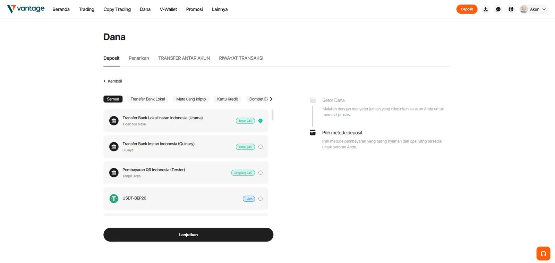Open the download app icon

486,9
